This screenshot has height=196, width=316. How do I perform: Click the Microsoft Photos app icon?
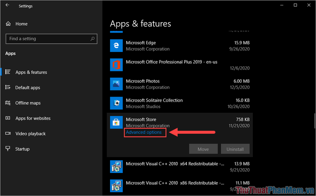[x=116, y=84]
